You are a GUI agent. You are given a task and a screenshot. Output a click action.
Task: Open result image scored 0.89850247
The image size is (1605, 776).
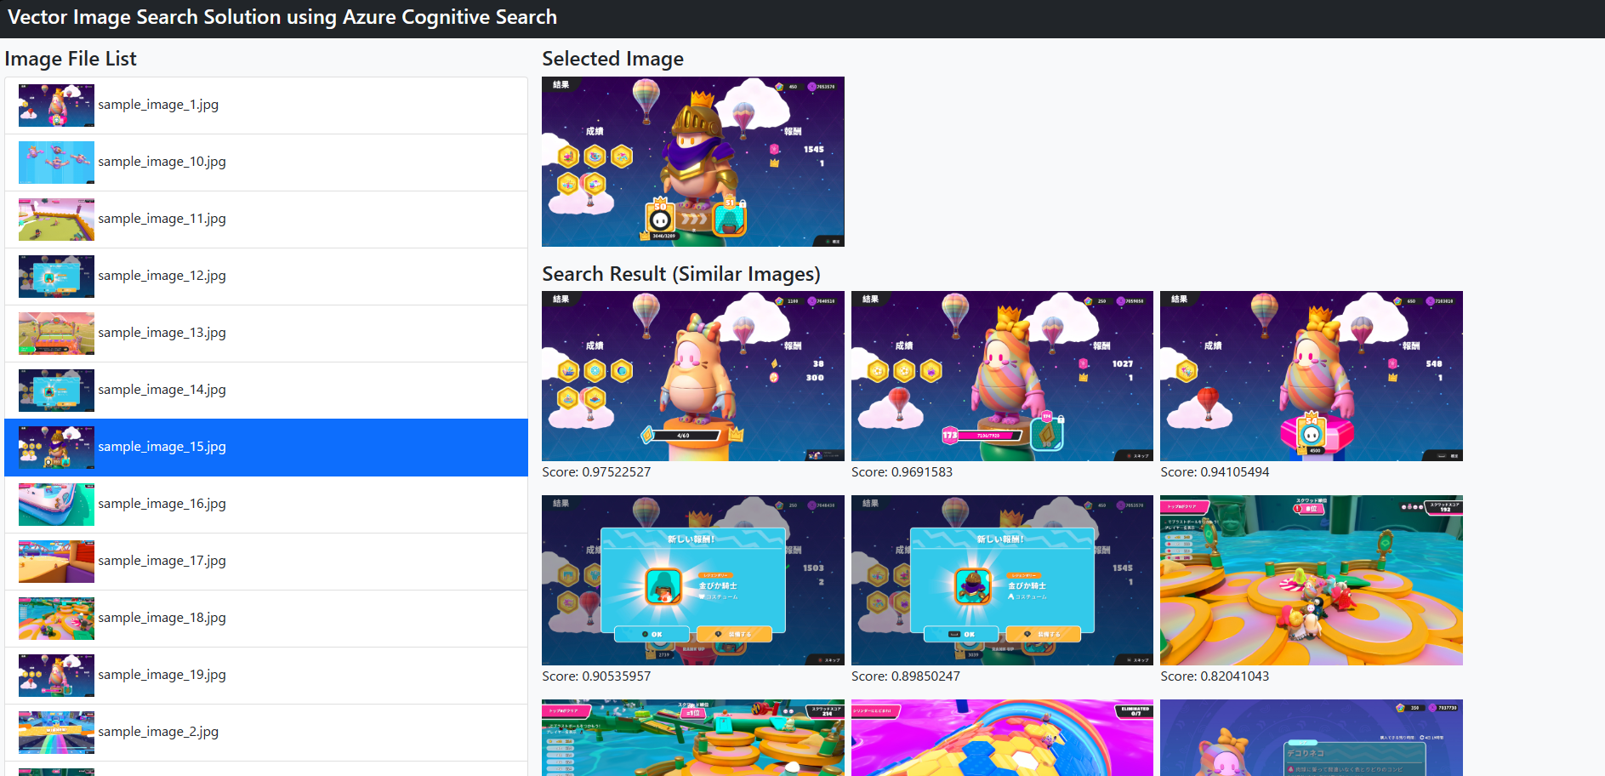(x=1002, y=580)
